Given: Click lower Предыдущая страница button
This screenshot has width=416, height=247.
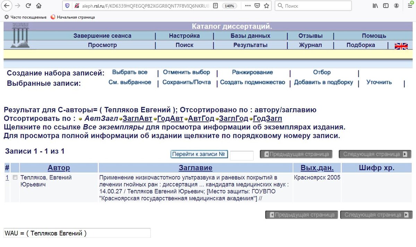Looking at the screenshot, I should [302, 214].
